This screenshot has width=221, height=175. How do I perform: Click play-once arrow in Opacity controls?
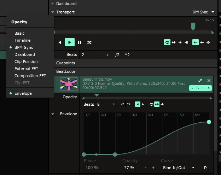pos(162,104)
